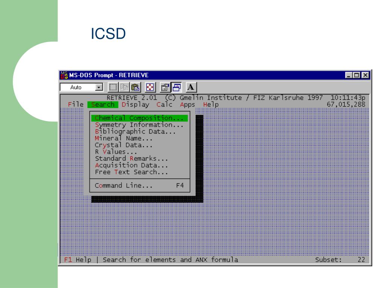
Task: Select Chemical Composition... entry
Action: pyautogui.click(x=139, y=118)
